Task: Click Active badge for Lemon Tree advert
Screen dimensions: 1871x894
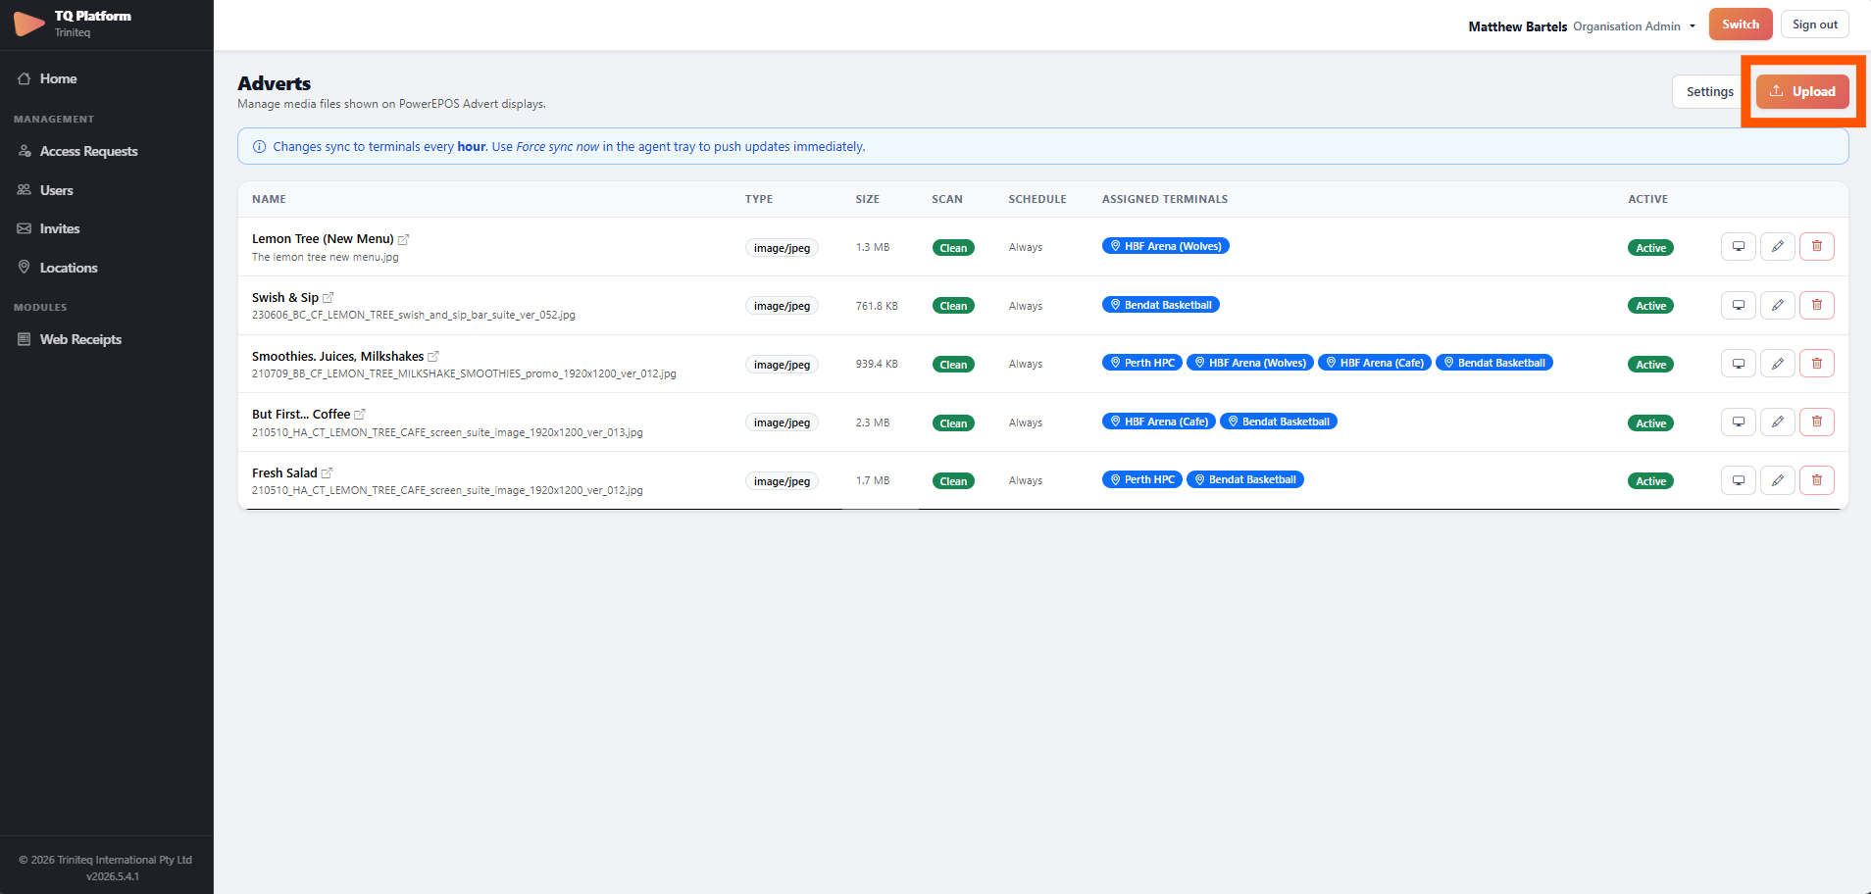Action: point(1650,248)
